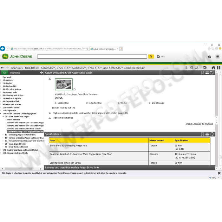Image resolution: width=222 pixels, height=222 pixels.
Task: Open Remove and Install Unloading Auger Drive Belts header
Action: click(x=129, y=167)
